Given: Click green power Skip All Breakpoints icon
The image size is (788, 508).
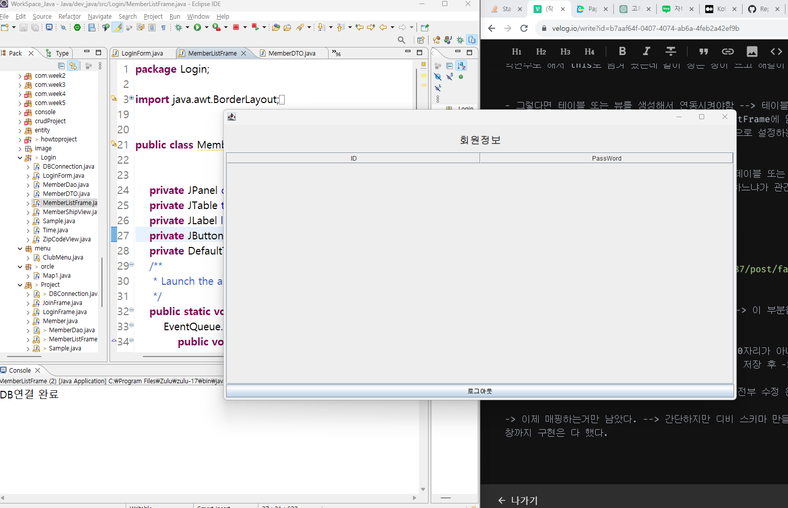Looking at the screenshot, I should point(77,27).
